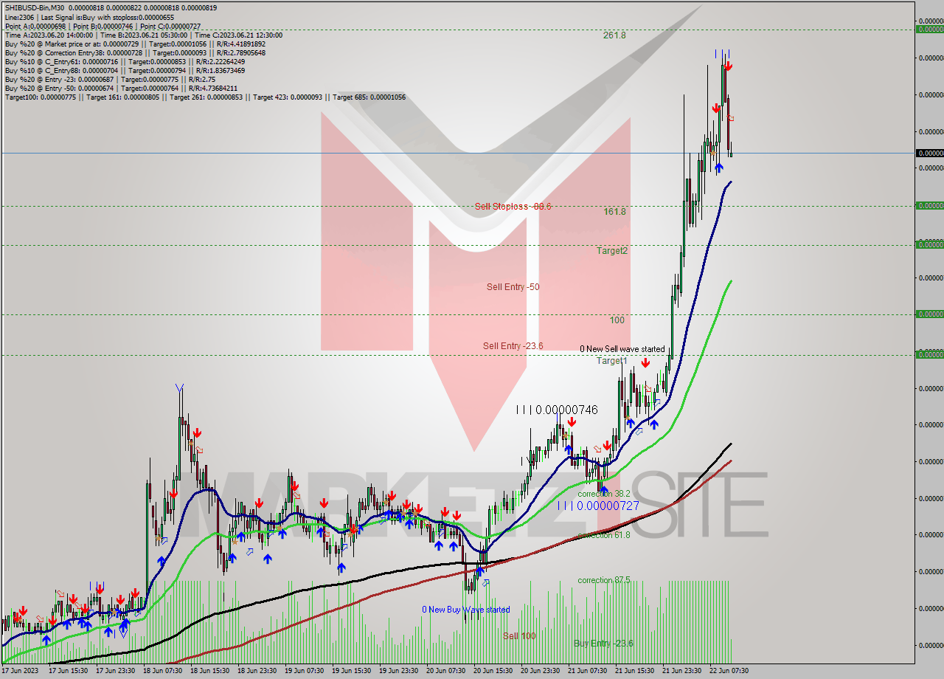The height and width of the screenshot is (679, 944).
Task: Click the '20 Jun 15:30' time axis label
Action: (x=493, y=671)
